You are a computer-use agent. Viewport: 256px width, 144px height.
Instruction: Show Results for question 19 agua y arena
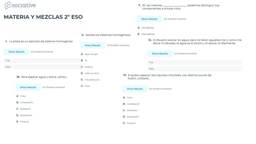point(28,87)
